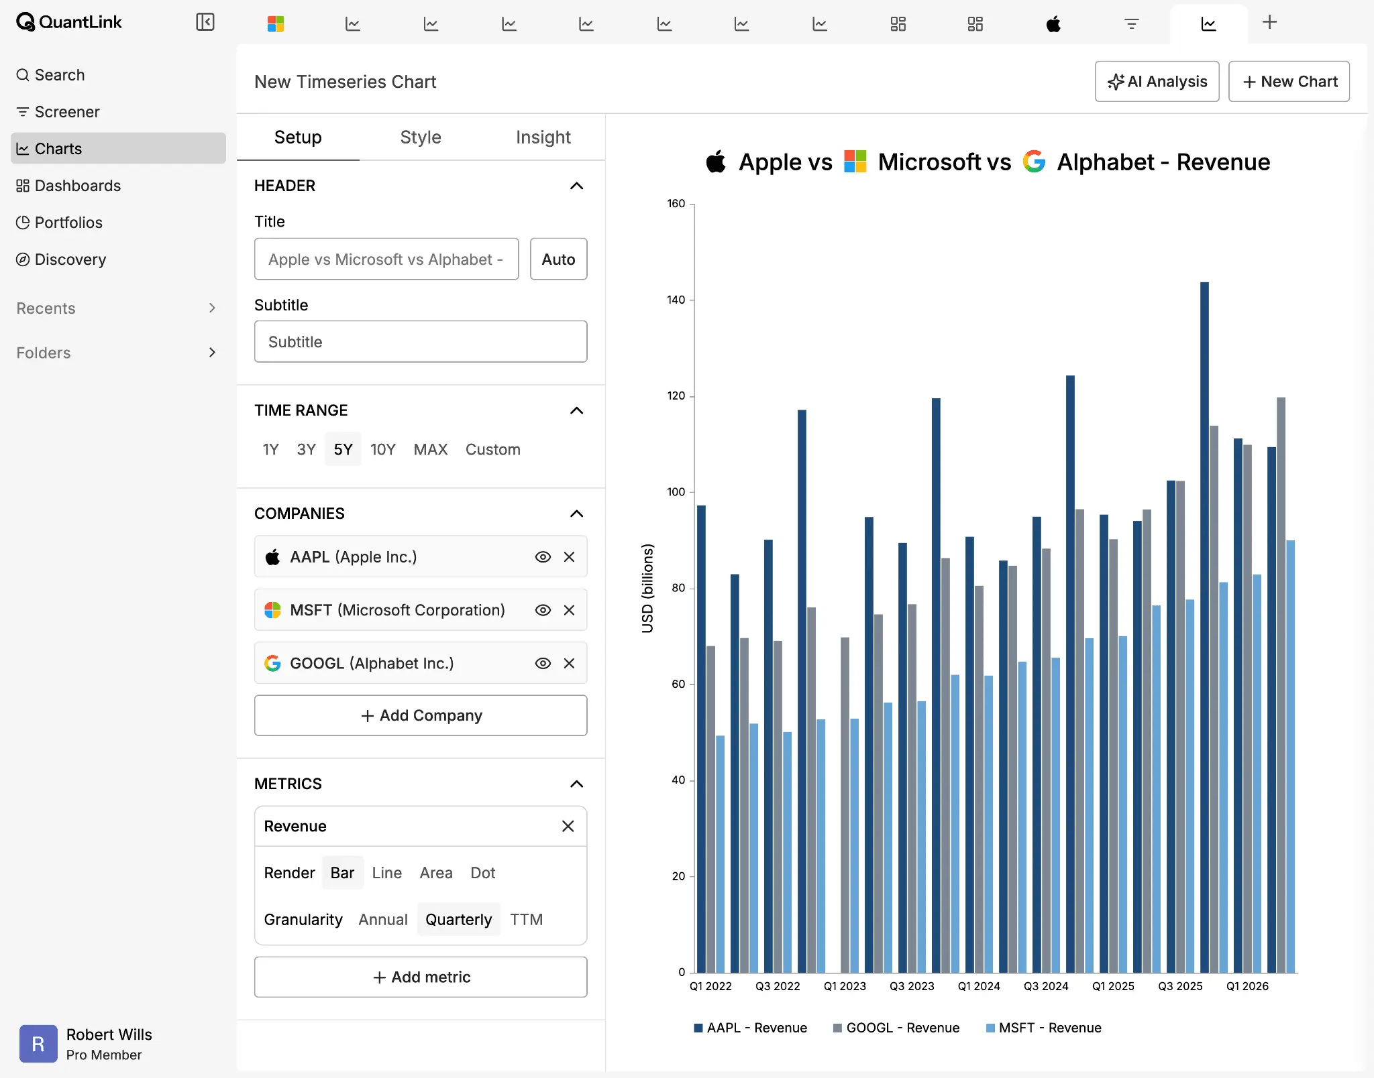Click chart title text

(988, 162)
